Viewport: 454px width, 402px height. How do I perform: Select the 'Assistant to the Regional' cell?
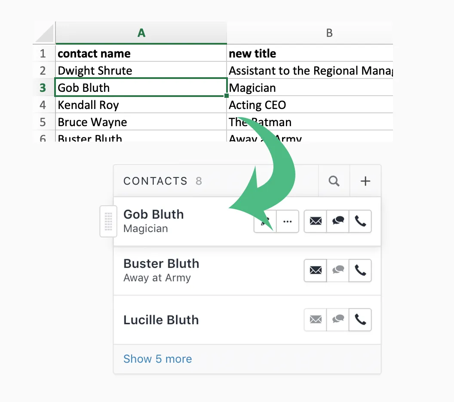[x=310, y=70]
